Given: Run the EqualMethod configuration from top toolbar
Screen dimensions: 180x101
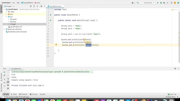Looking at the screenshot, I should (x=158, y=3).
